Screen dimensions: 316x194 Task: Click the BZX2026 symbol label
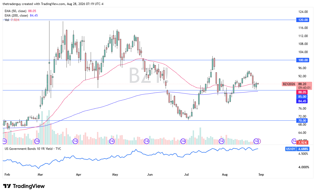[288, 84]
